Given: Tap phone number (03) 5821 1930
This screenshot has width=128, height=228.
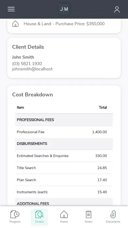Looking at the screenshot, I should pos(27,64).
